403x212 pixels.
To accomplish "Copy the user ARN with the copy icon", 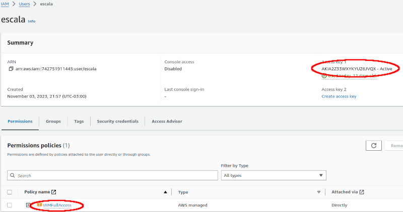I will pyautogui.click(x=11, y=69).
